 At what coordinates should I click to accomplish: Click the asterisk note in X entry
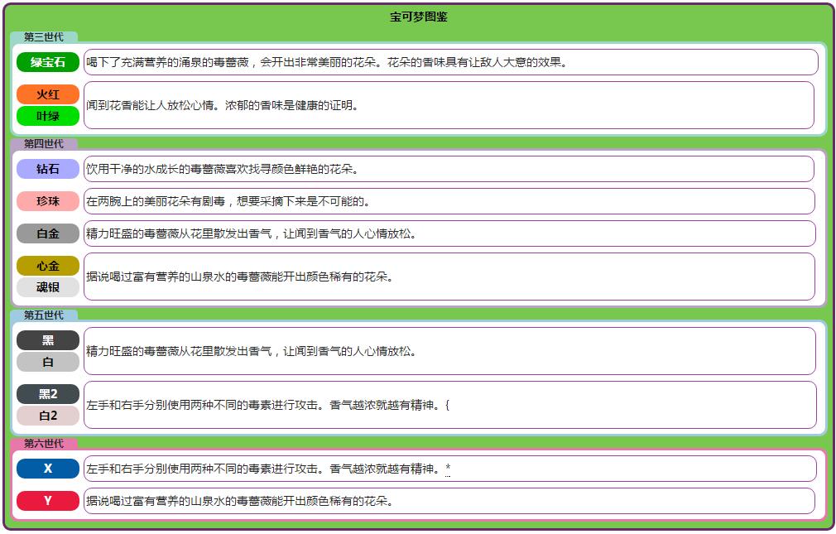click(x=448, y=469)
